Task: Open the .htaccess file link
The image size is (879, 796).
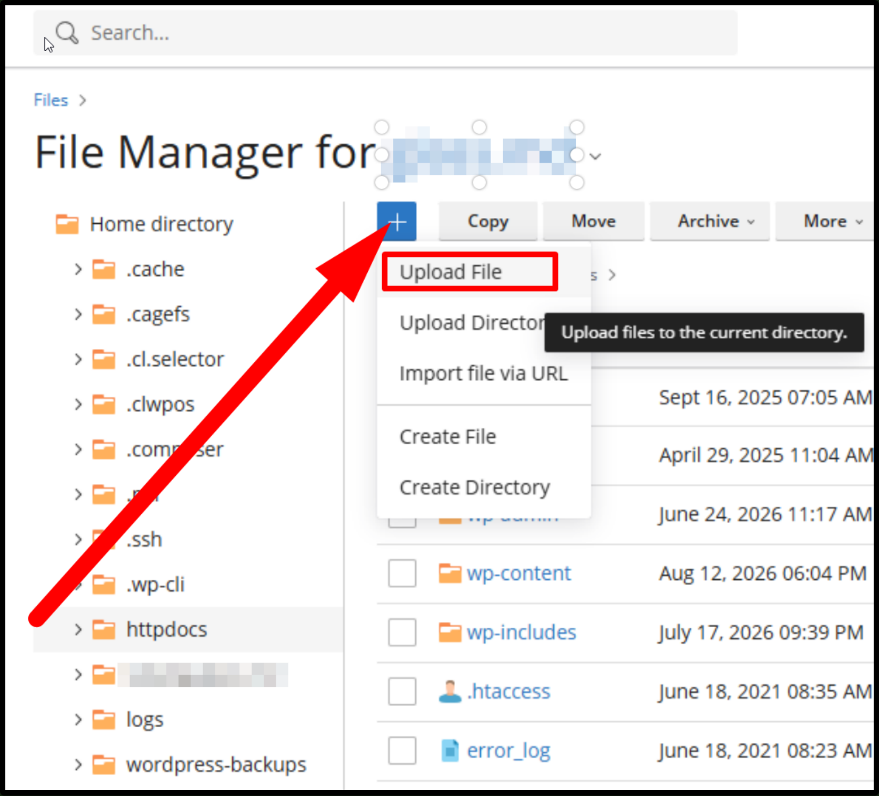Action: click(508, 692)
